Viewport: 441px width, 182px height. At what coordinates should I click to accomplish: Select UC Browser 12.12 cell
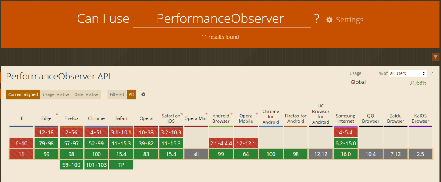coord(321,154)
